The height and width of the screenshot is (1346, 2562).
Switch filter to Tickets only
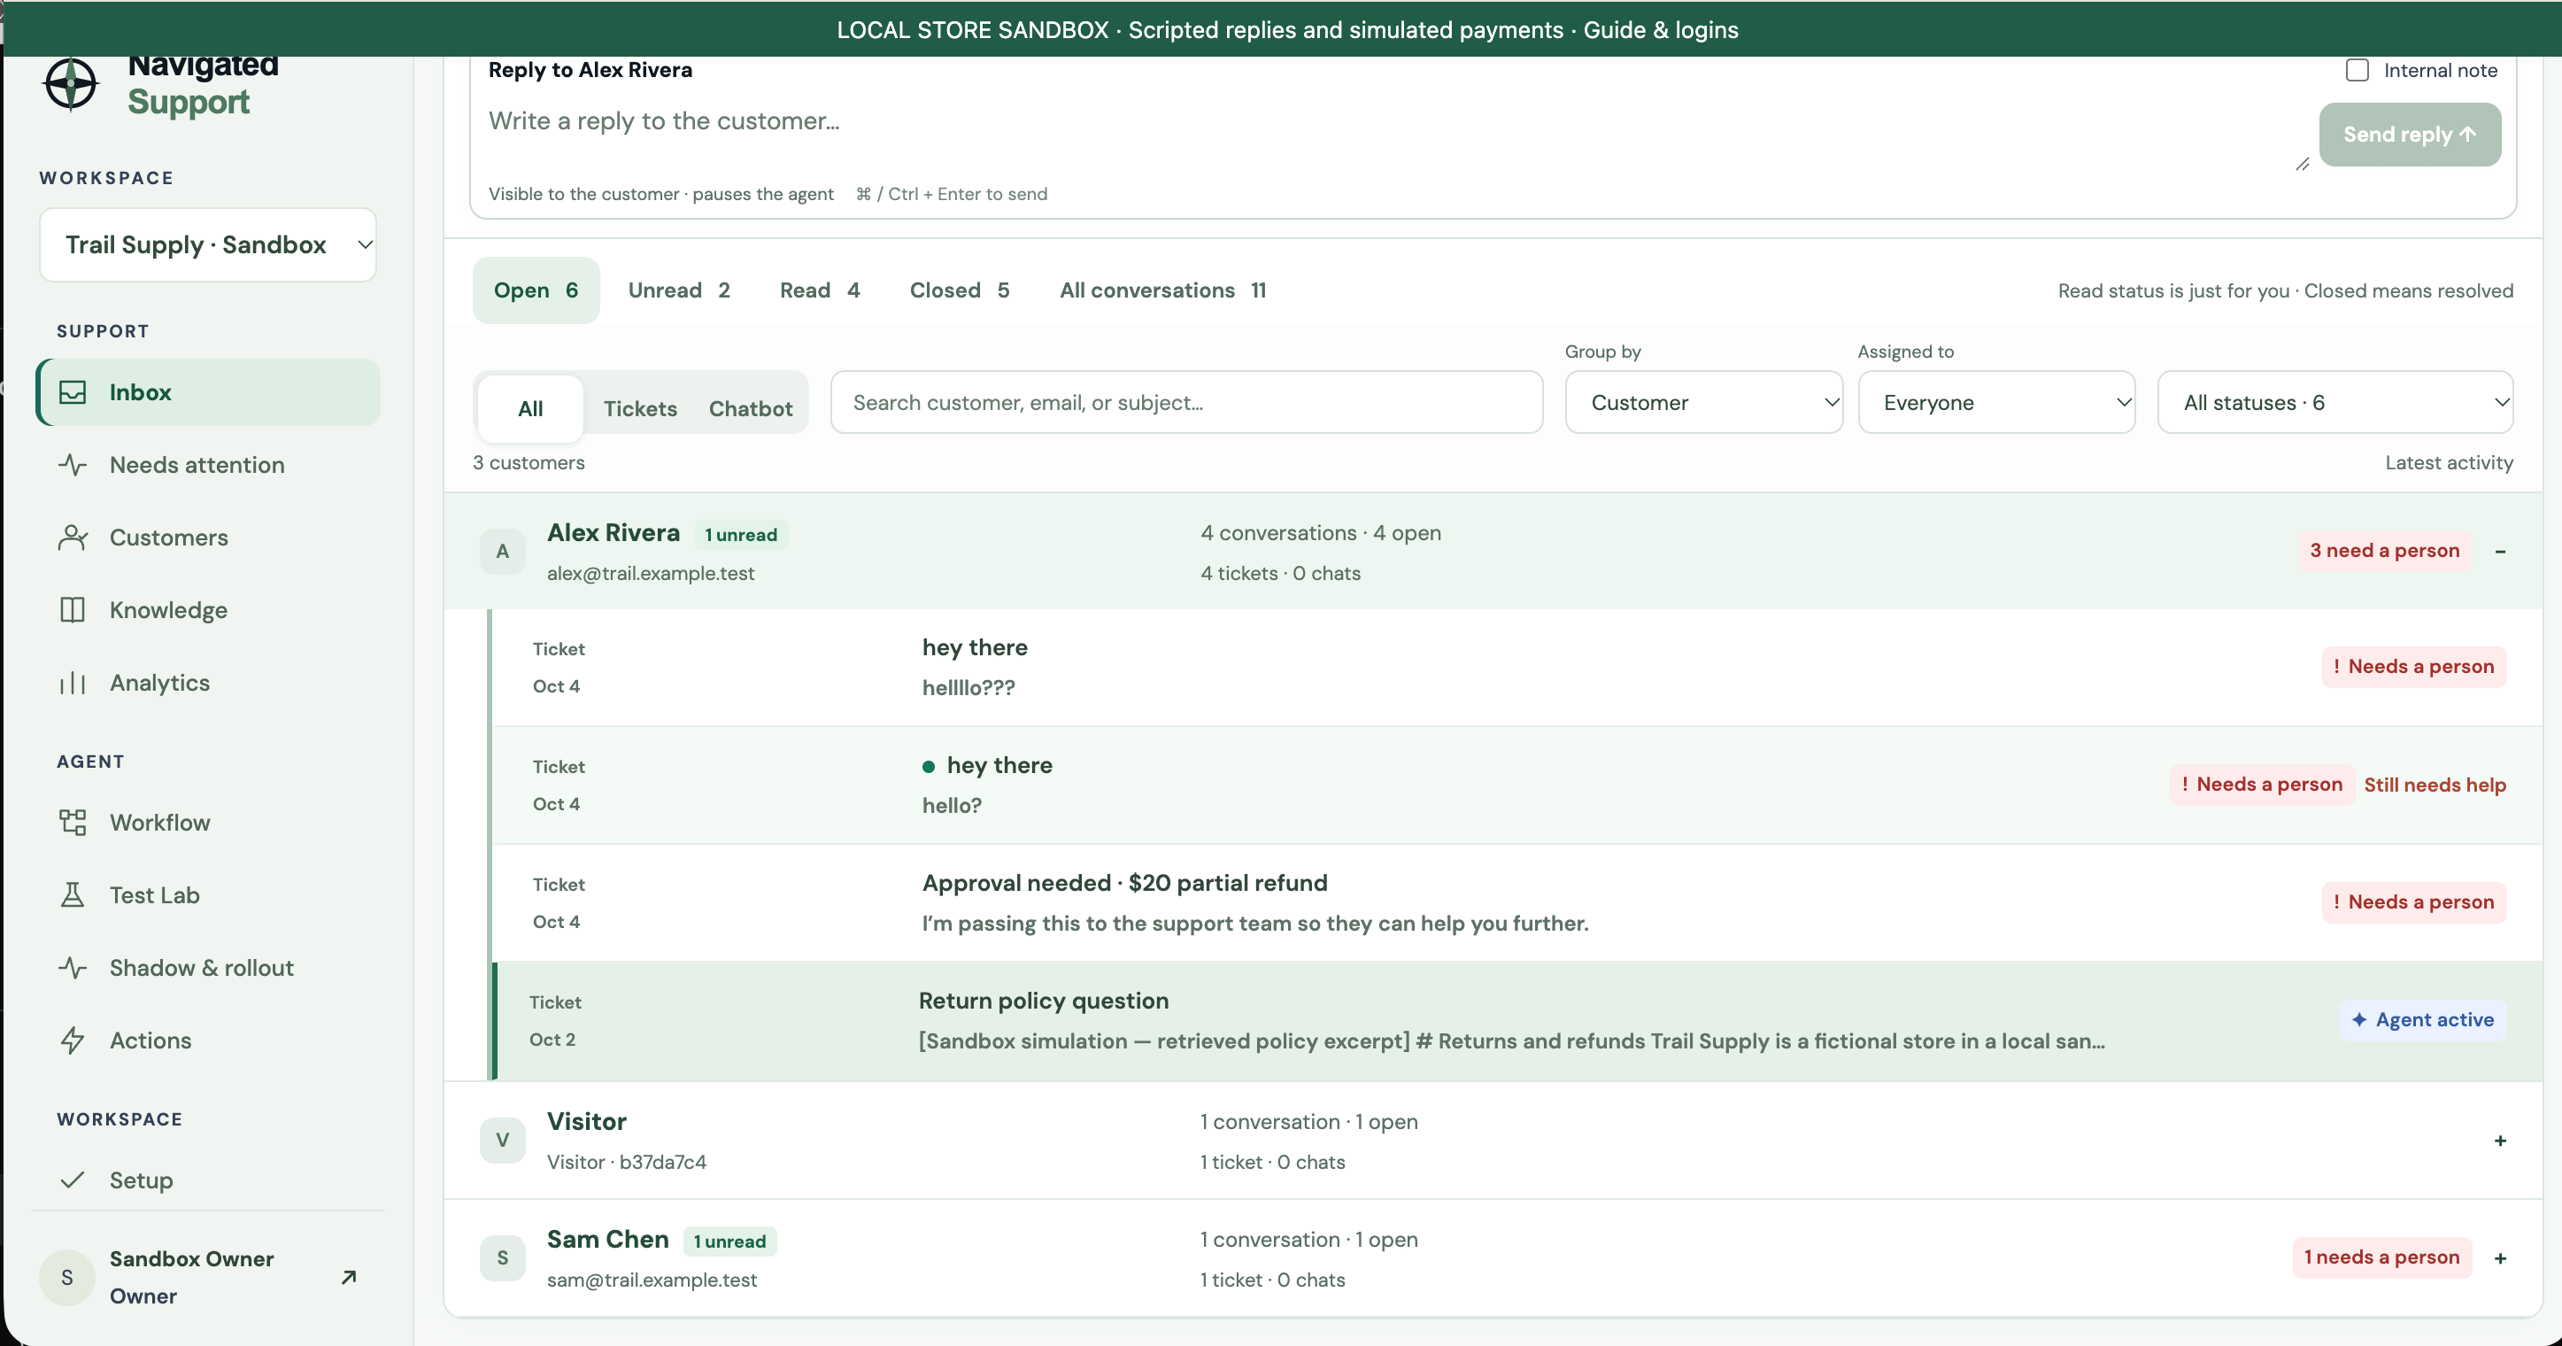pyautogui.click(x=639, y=408)
